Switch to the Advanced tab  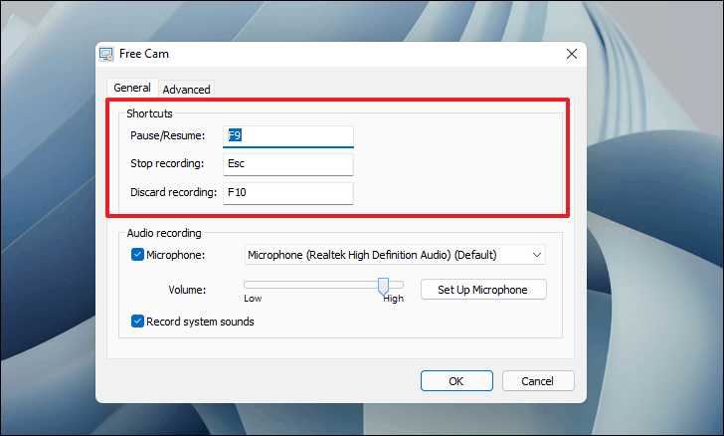186,90
